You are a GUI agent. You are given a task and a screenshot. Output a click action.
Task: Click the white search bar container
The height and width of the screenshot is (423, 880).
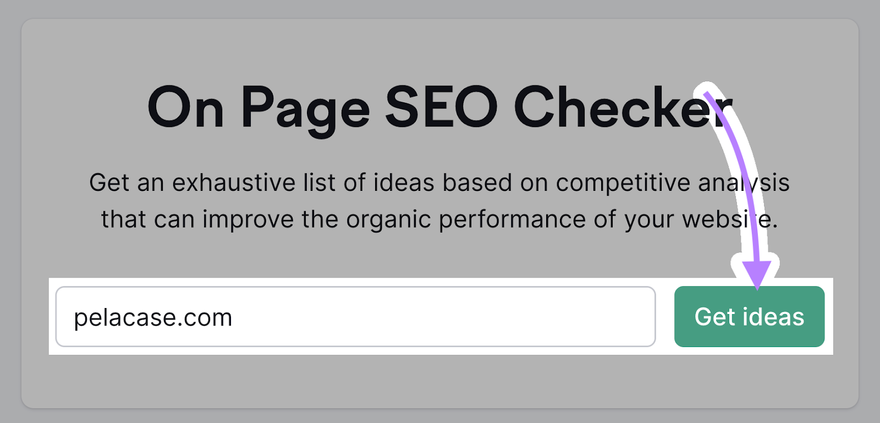[x=440, y=316]
